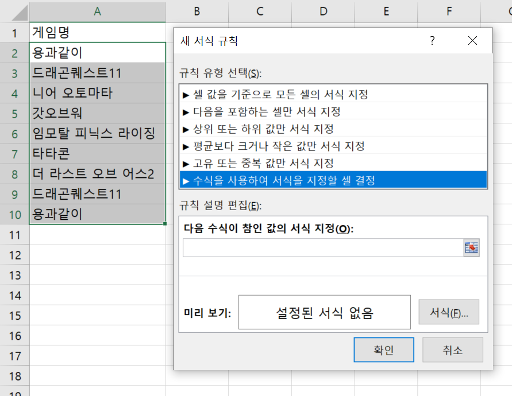Click cell 임모탈 피닉스 라이징
Viewport: 512px width, 396px height.
point(97,133)
